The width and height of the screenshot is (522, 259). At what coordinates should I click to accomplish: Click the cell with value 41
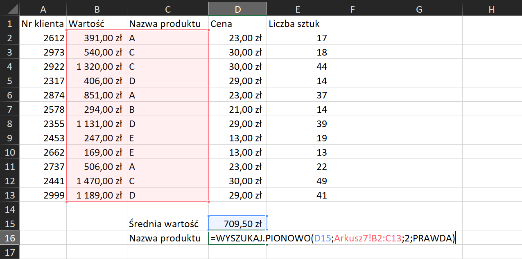298,195
